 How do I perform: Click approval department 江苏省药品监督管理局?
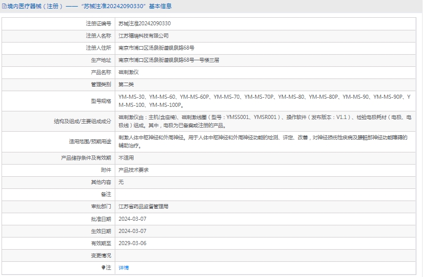143,207
